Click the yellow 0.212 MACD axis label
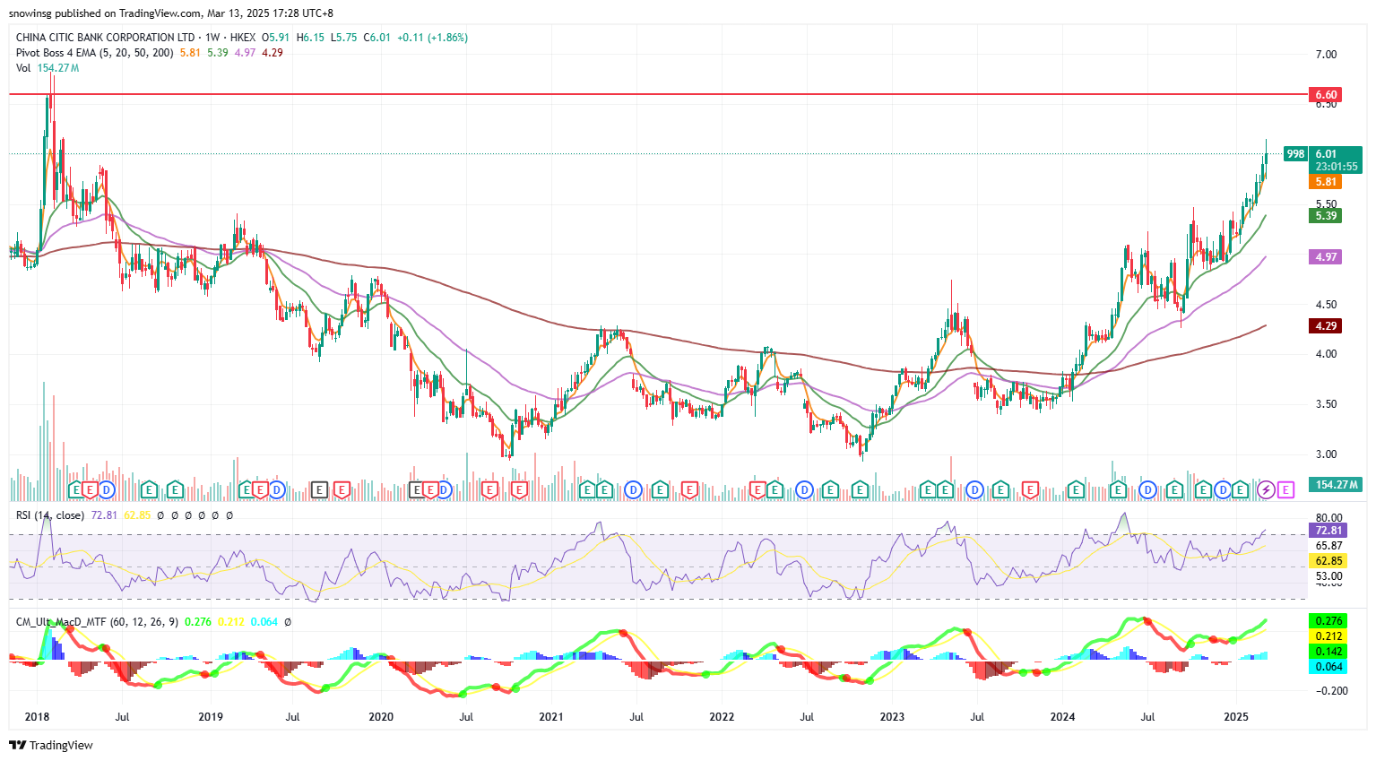The image size is (1376, 761). [x=1328, y=636]
